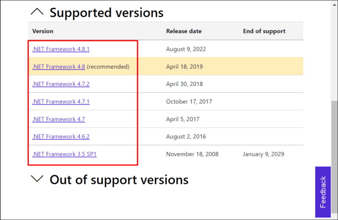
Task: Click the January 9, 2029 end-of-support cell
Action: coord(263,154)
